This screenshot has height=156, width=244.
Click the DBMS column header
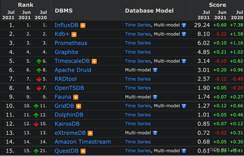(64, 11)
